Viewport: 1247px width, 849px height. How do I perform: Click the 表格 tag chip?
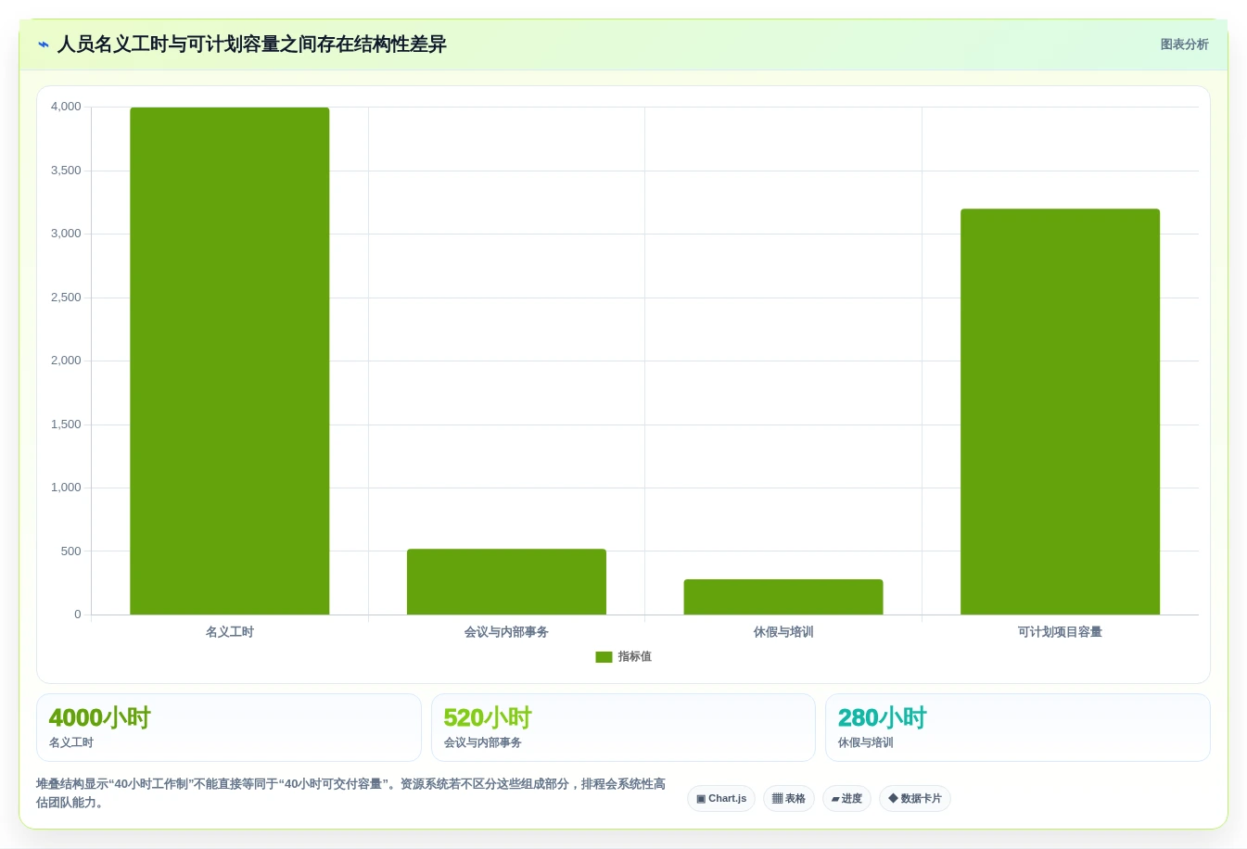(789, 798)
